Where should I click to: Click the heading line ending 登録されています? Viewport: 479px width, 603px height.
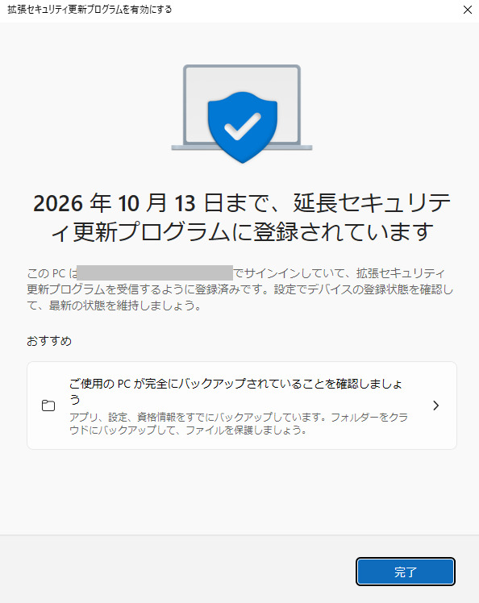point(243,232)
